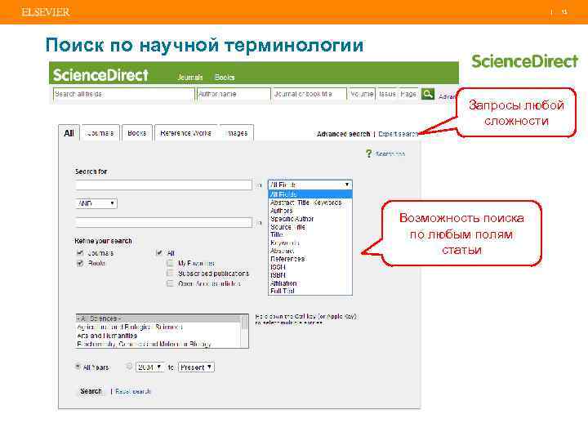Switch to the Books tab
Image resolution: width=588 pixels, height=441 pixels.
click(137, 133)
